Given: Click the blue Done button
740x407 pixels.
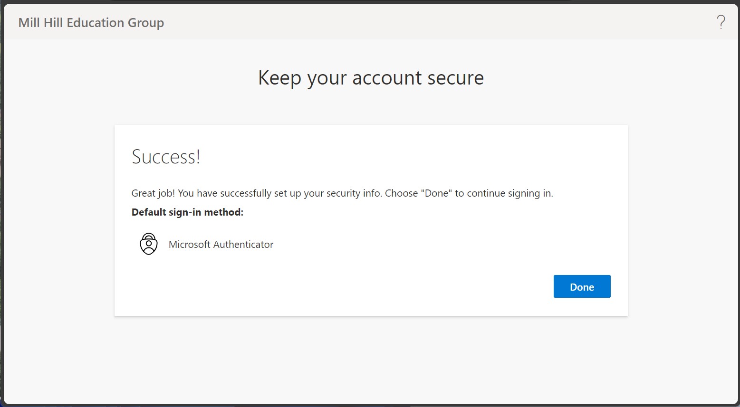Looking at the screenshot, I should (x=582, y=286).
